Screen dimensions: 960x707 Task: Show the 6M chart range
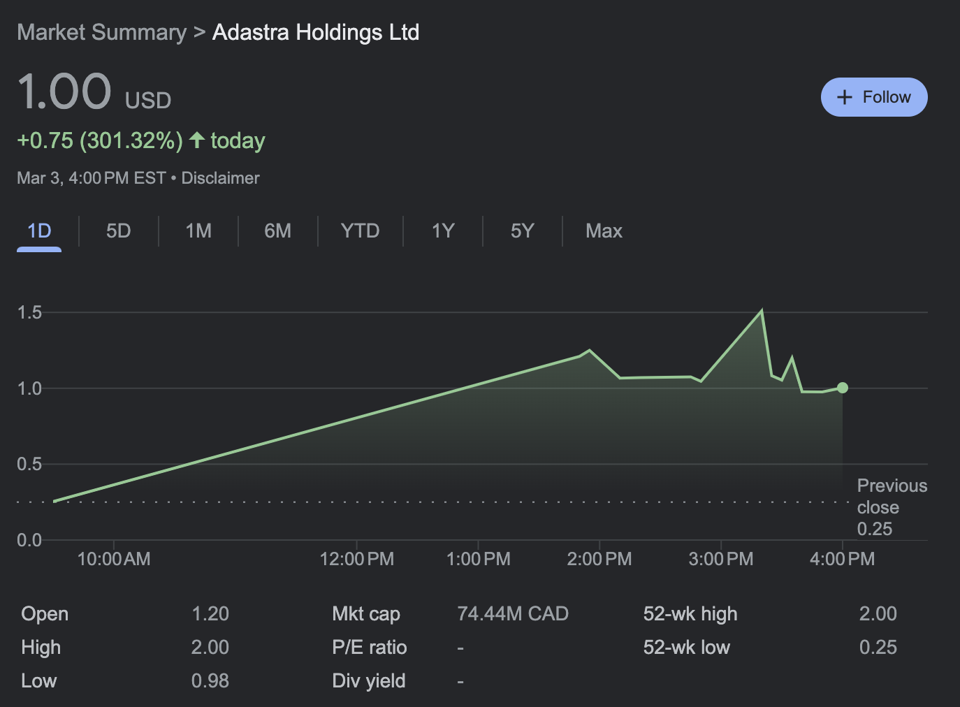coord(277,231)
